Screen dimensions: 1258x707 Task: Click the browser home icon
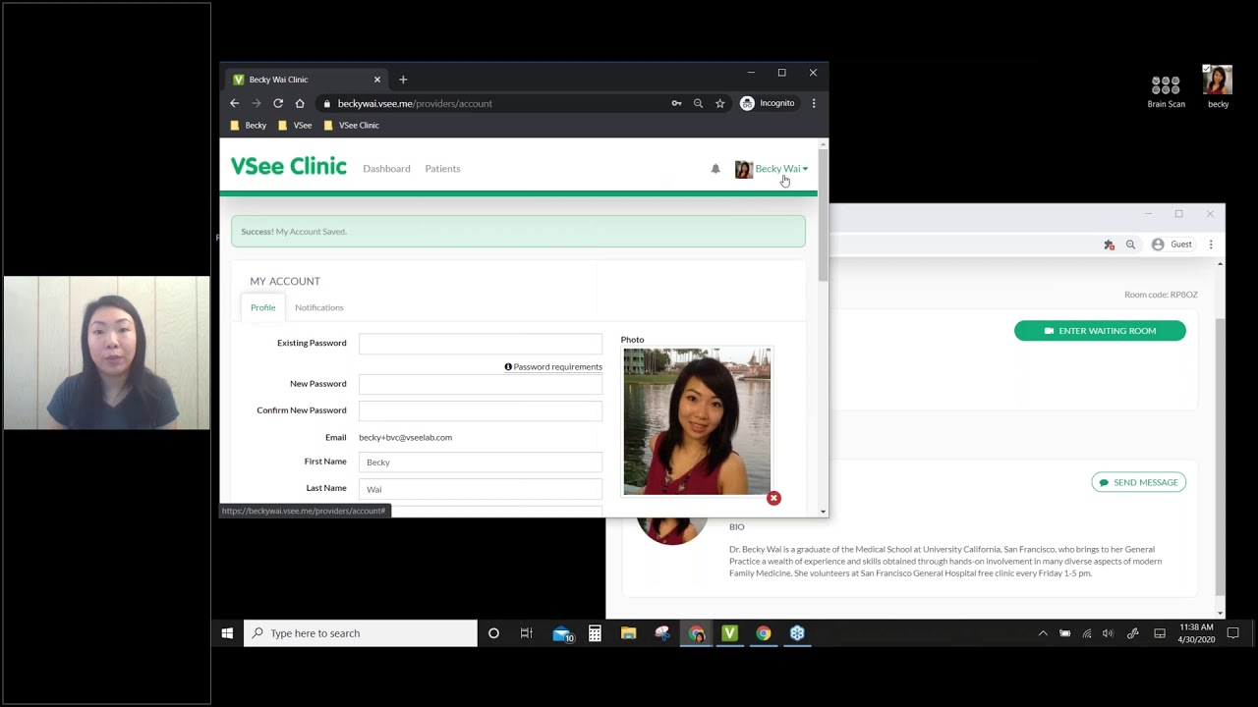coord(300,103)
